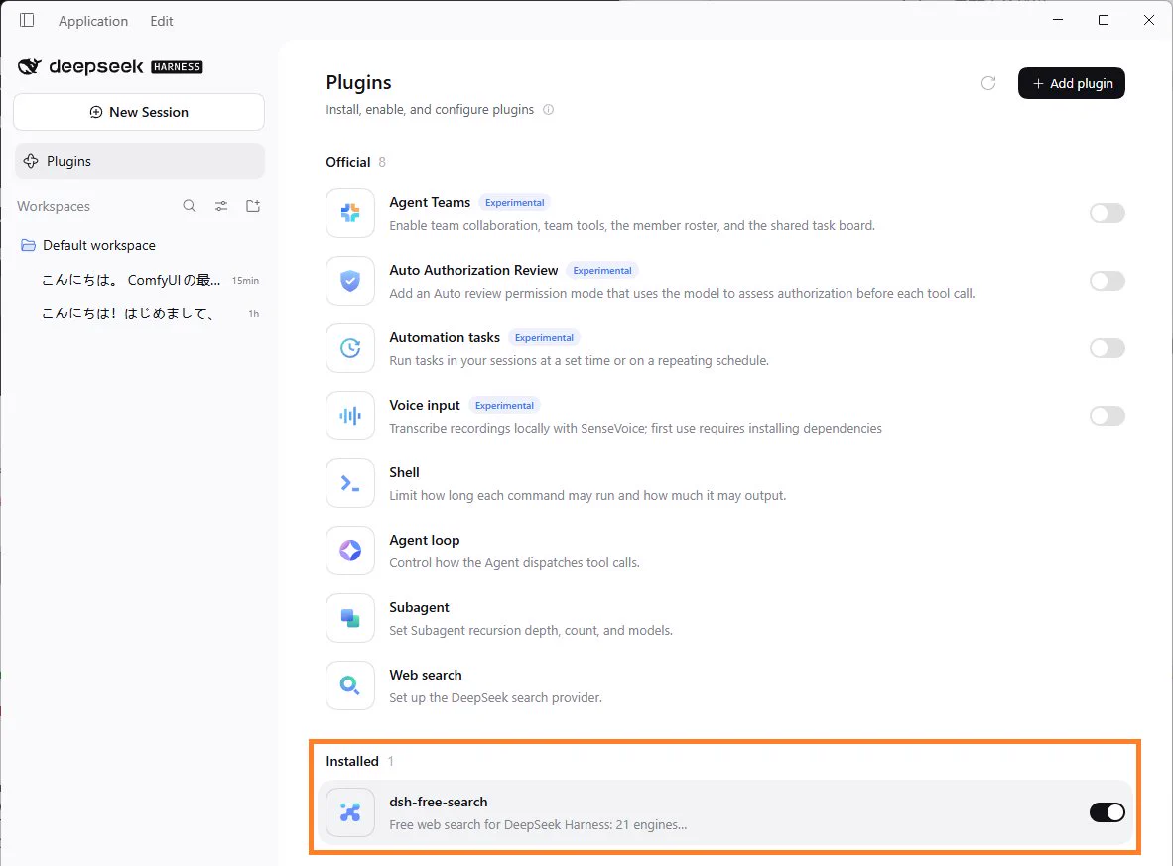Click the Agent loop plugin title

click(424, 540)
